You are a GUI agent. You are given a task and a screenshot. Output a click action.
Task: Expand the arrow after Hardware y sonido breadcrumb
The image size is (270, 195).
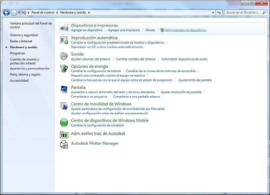89,13
